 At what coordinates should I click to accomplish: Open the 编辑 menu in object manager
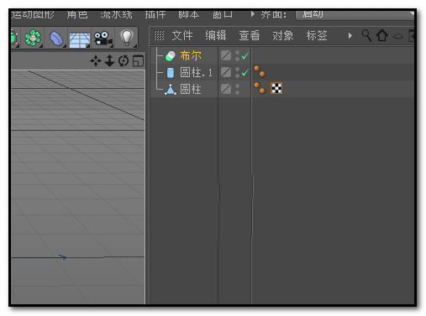216,35
